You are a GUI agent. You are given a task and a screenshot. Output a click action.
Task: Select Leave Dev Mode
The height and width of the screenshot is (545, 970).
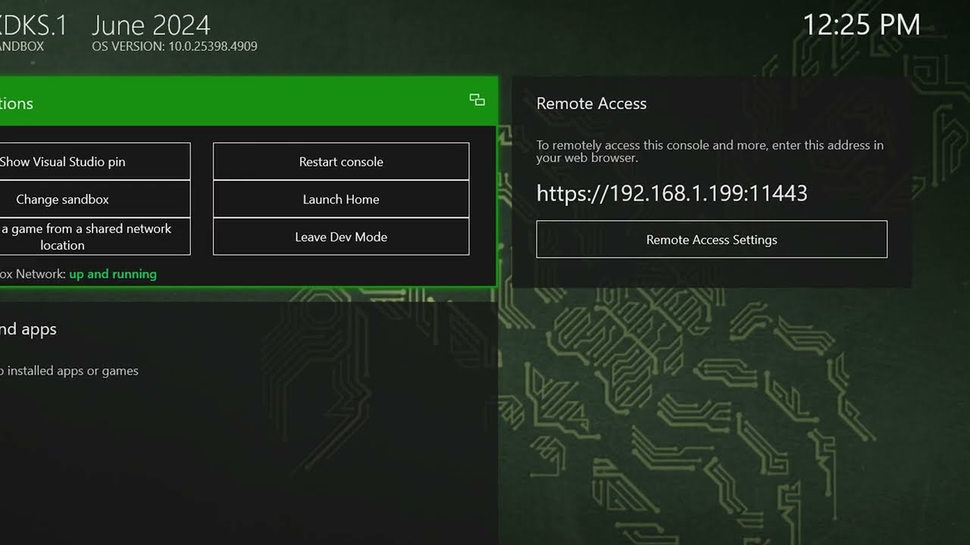click(341, 237)
